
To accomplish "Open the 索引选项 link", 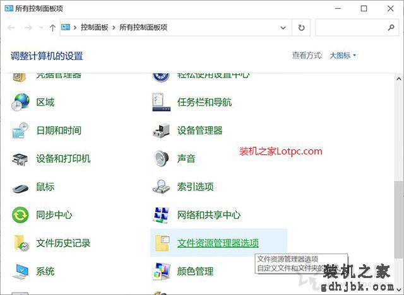I will pyautogui.click(x=195, y=187).
